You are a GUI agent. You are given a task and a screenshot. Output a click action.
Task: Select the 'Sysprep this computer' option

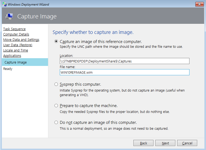tap(56, 84)
